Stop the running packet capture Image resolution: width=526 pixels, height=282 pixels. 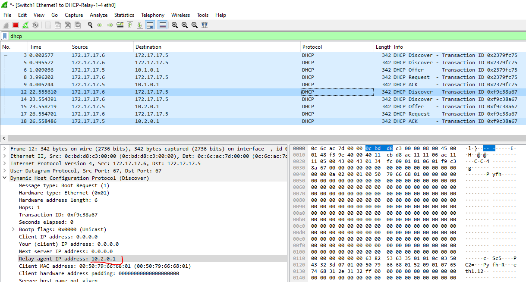[16, 25]
